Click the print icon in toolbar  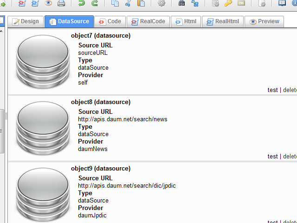point(61,4)
